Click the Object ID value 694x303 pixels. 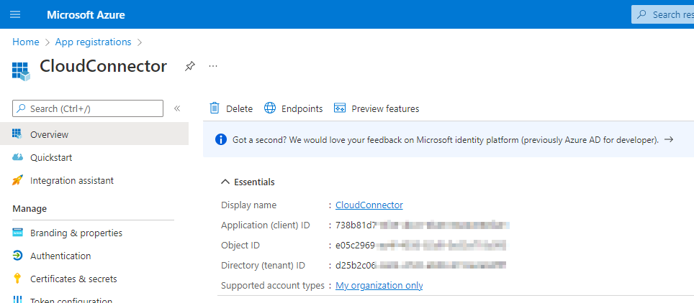(420, 245)
